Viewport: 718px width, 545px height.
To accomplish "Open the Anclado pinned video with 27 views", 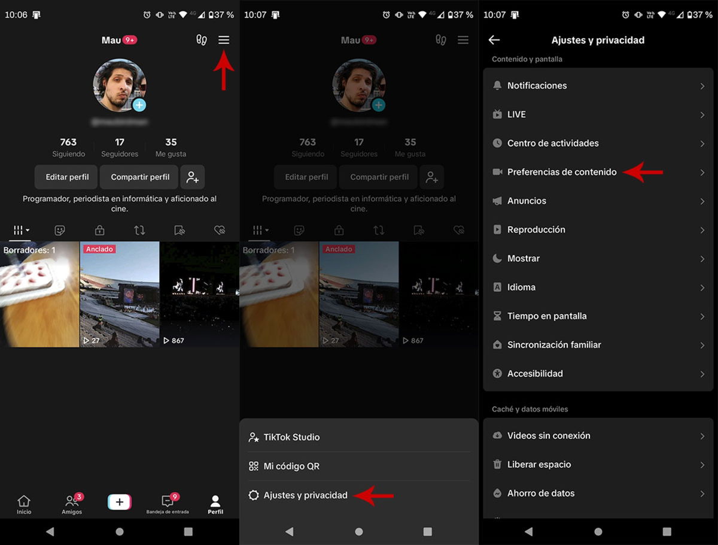I will [120, 294].
